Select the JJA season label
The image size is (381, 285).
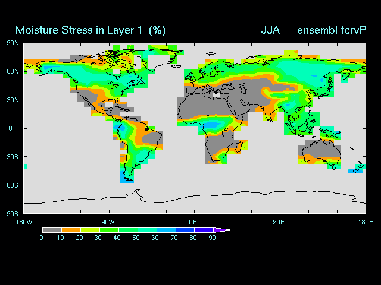pyautogui.click(x=270, y=30)
